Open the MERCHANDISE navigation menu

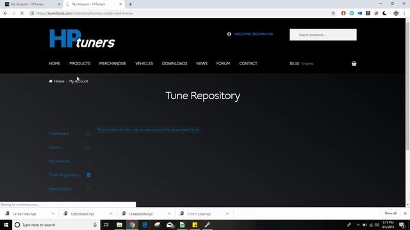click(x=113, y=63)
